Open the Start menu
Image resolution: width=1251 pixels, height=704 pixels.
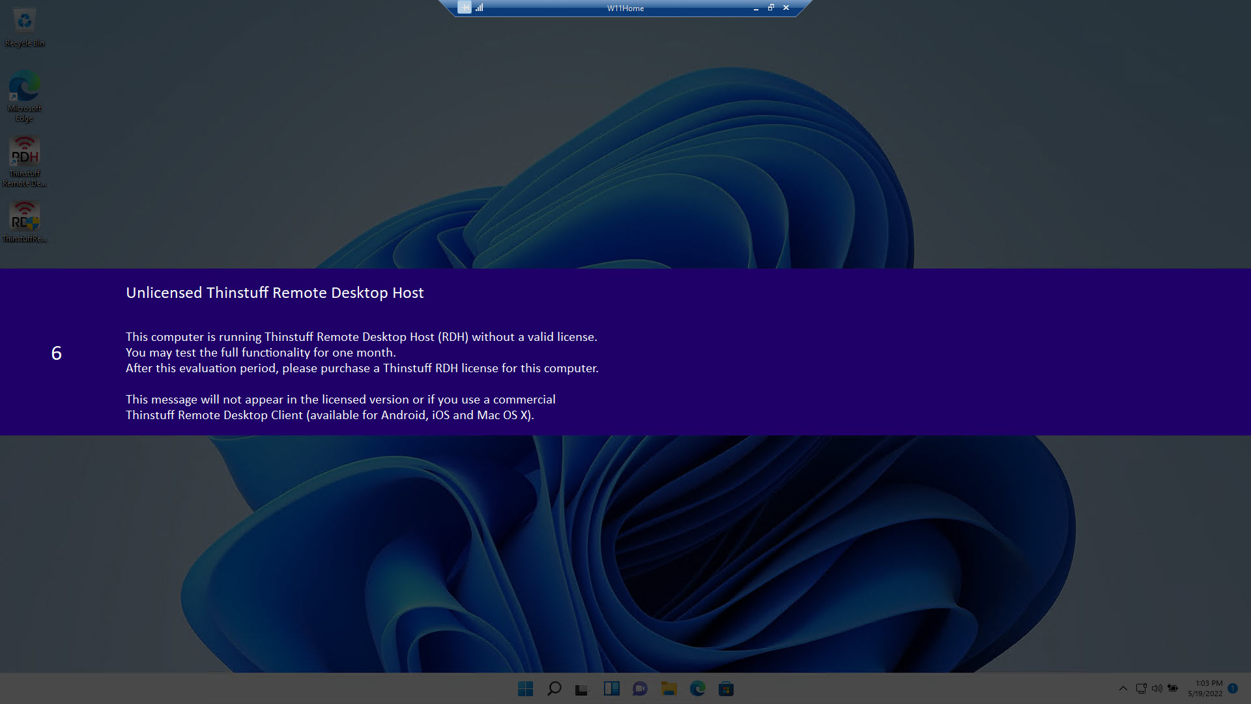tap(525, 688)
